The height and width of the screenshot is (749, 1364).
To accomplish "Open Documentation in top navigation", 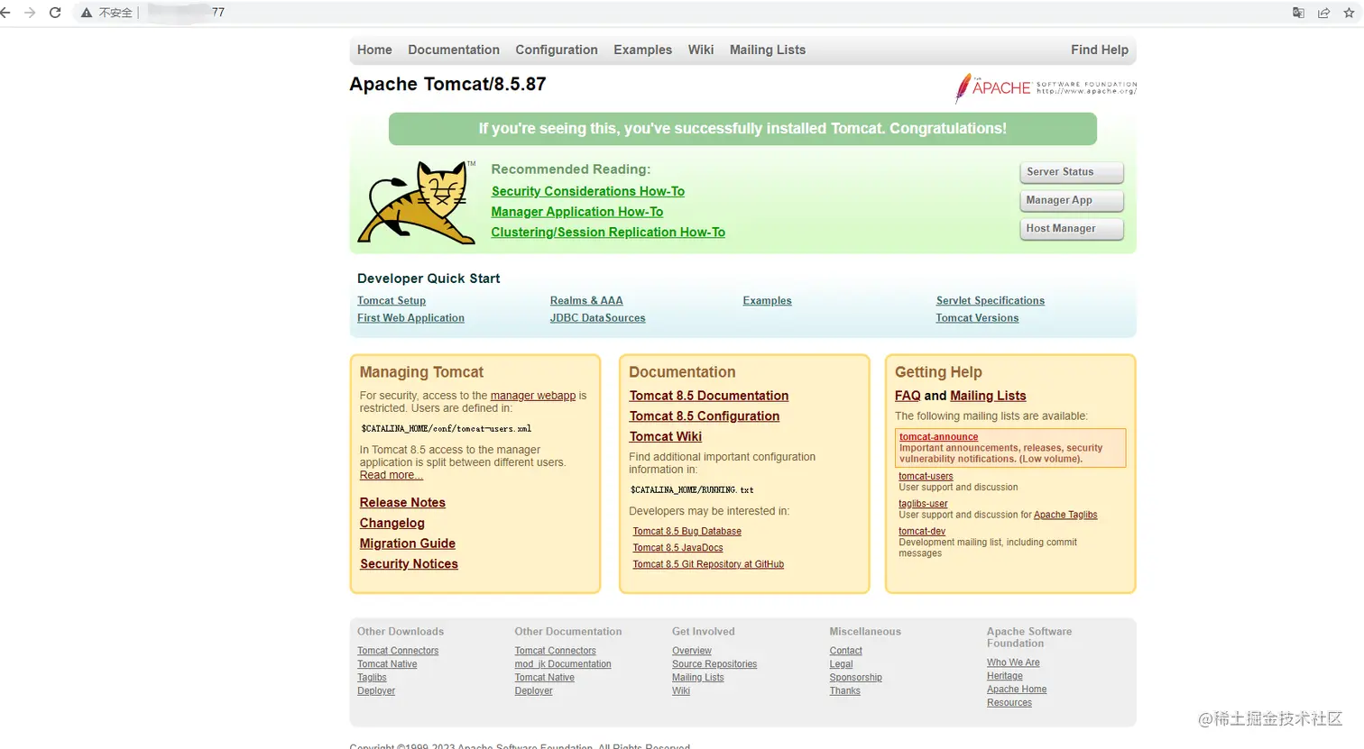I will coord(454,50).
